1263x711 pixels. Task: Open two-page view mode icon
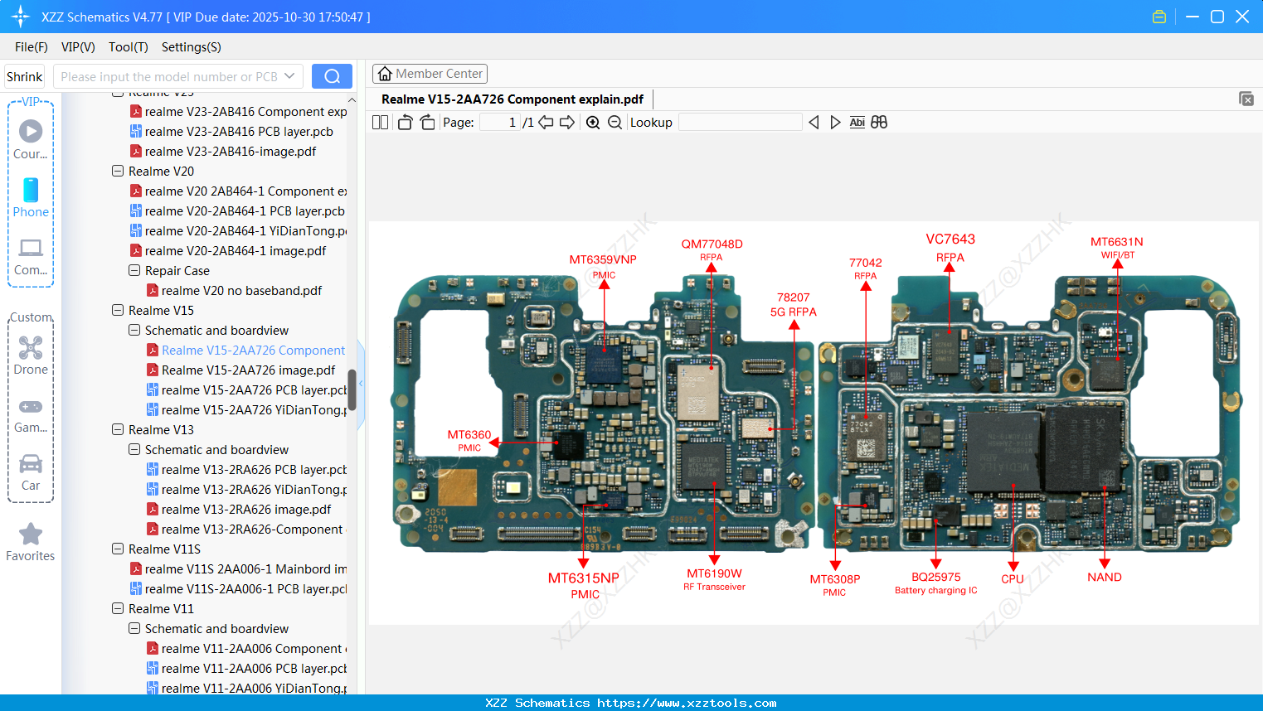(380, 122)
